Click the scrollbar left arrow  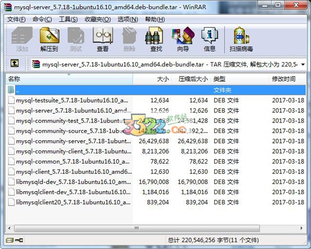[x=9, y=228]
